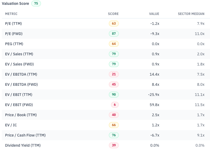This screenshot has width=210, height=152.
Task: Click the 1.2x value for EV / IC
Action: 155,125
